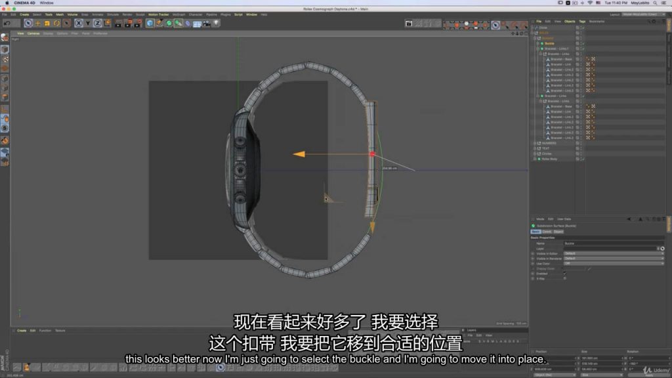
Task: Click the Light object icon
Action: [x=216, y=24]
